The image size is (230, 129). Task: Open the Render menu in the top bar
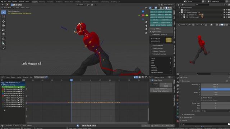[14, 1]
